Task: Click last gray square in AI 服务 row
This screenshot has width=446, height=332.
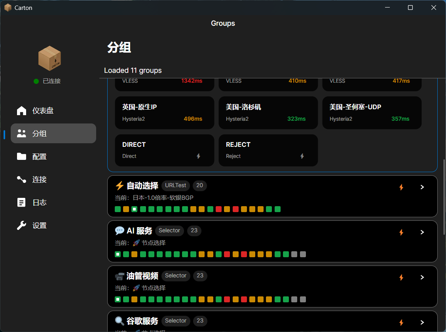Action: pyautogui.click(x=303, y=254)
